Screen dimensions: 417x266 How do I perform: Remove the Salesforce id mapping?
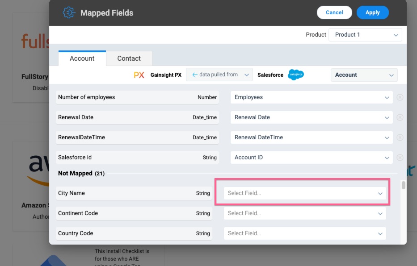(400, 158)
